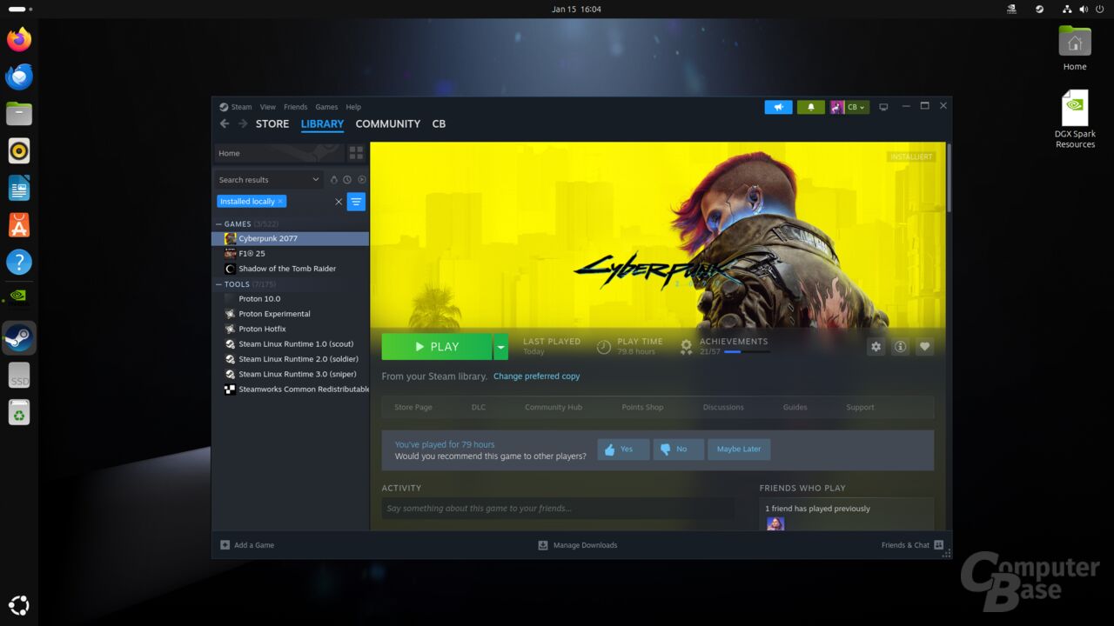Open the CB profile tab

[439, 123]
